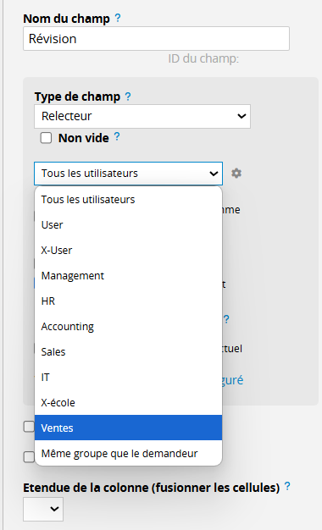322x530 pixels.
Task: Open the Type de champ Relecteur dropdown
Action: tap(142, 116)
